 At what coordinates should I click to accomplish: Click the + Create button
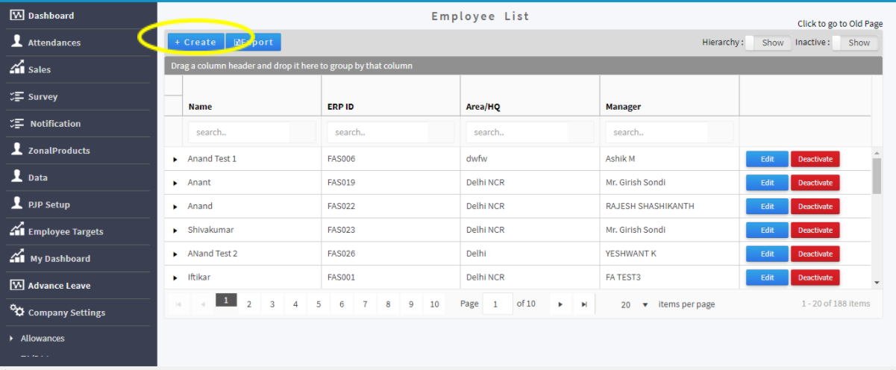coord(195,42)
